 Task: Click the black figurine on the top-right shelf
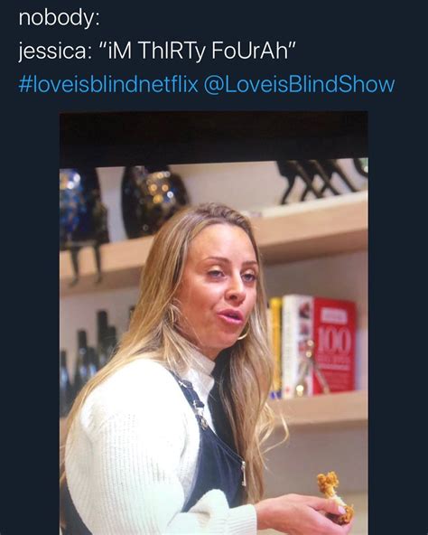321,180
